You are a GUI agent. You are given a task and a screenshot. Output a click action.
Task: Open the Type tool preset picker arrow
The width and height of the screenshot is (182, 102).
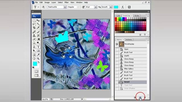(38, 7)
